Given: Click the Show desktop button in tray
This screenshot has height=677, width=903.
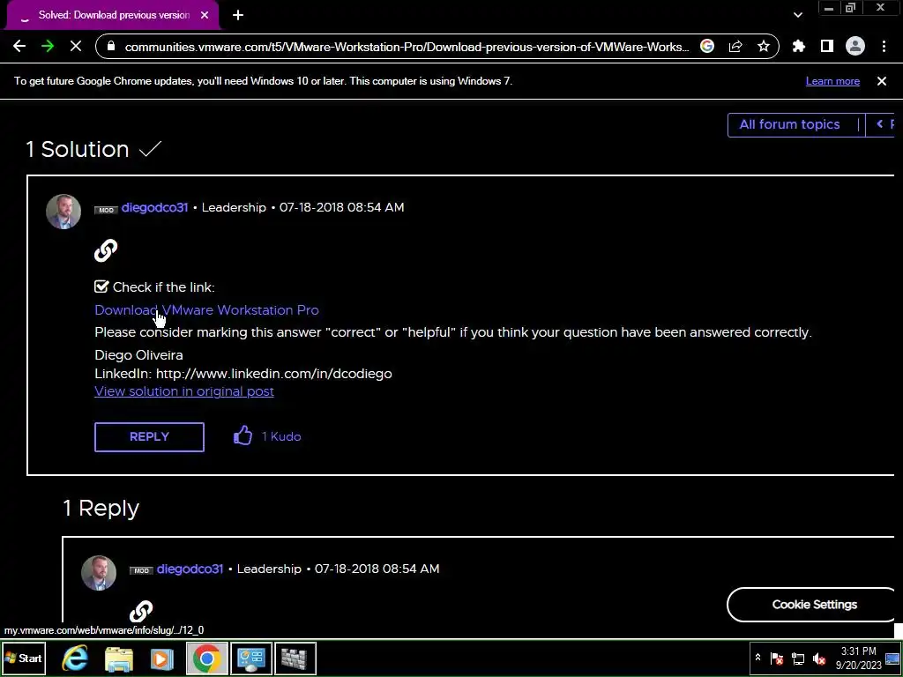Looking at the screenshot, I should coord(892,658).
